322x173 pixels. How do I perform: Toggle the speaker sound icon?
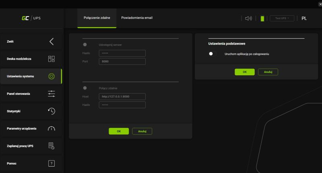248,19
